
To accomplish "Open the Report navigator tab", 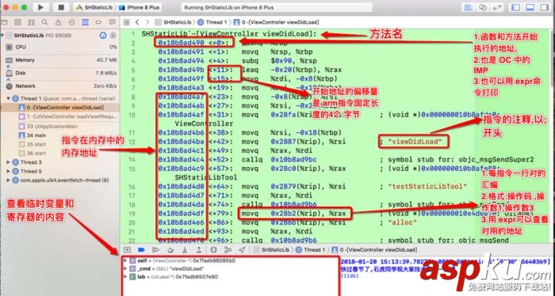I will coord(113,22).
